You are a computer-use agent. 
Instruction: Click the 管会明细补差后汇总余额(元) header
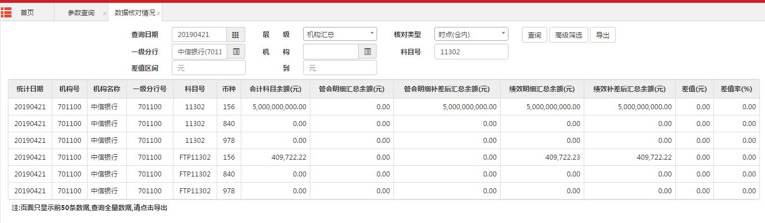(x=447, y=89)
